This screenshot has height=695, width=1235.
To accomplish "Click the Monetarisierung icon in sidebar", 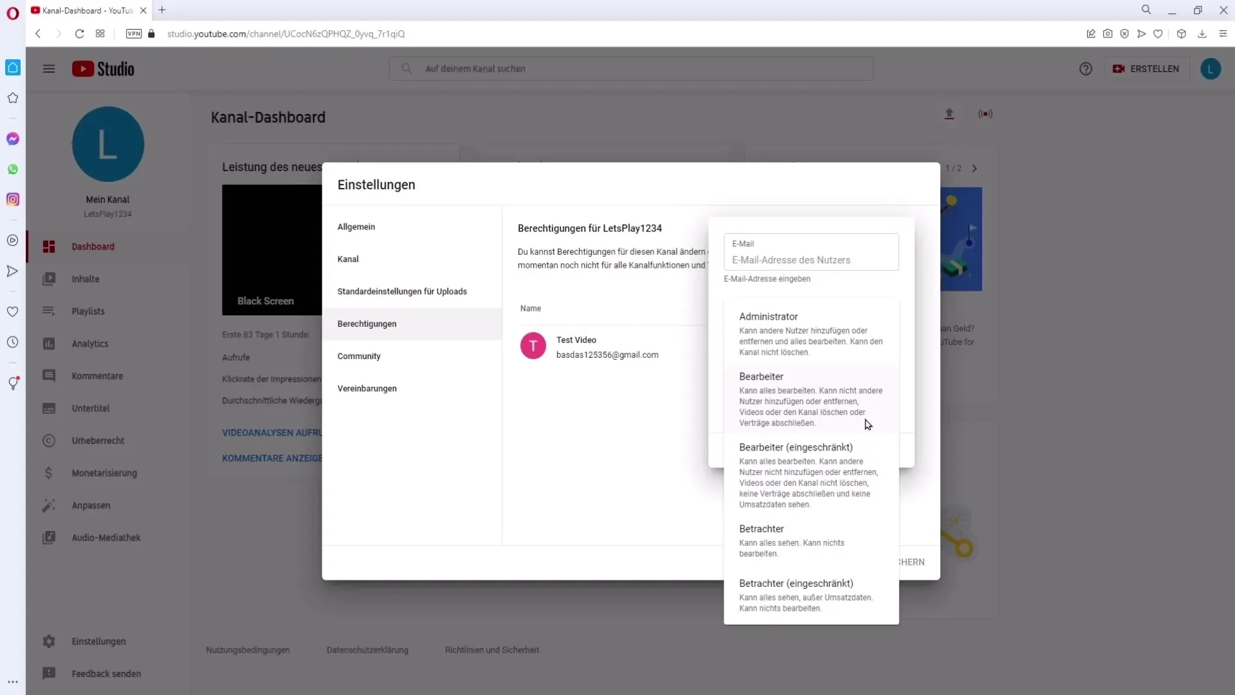I will (48, 474).
